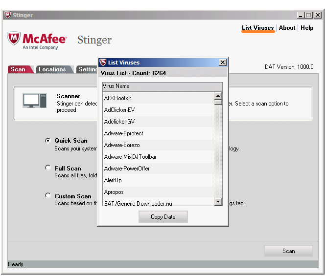Click the Stinger product title text
Viewport: 326px width, 276px height.
(94, 40)
